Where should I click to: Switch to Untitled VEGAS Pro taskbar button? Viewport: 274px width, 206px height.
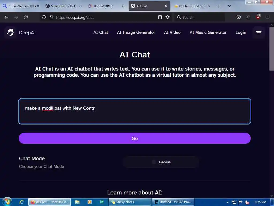click(x=173, y=202)
